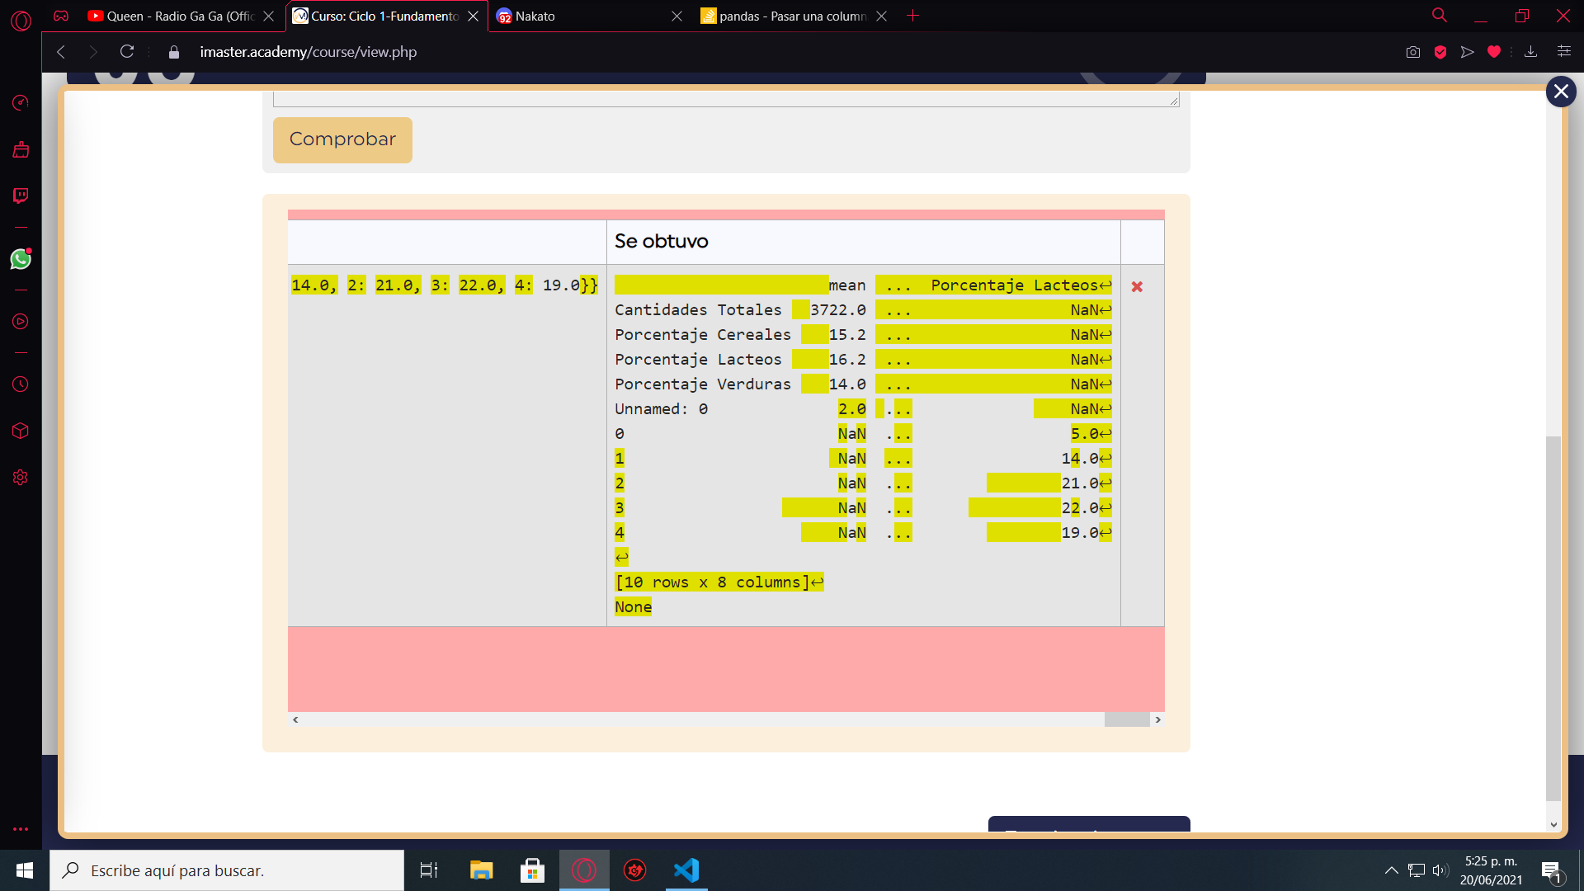Take a snapshot with camera icon

tap(1413, 52)
